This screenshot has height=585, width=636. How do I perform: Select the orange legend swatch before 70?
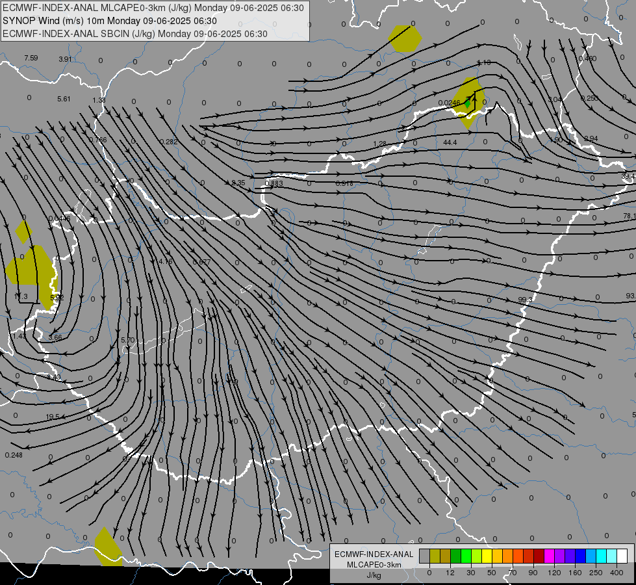coord(508,556)
